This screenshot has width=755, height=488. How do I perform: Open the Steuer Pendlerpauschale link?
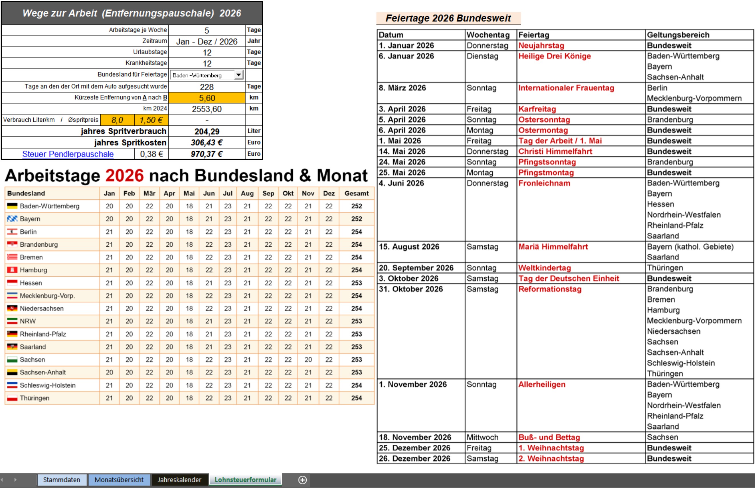pyautogui.click(x=68, y=154)
